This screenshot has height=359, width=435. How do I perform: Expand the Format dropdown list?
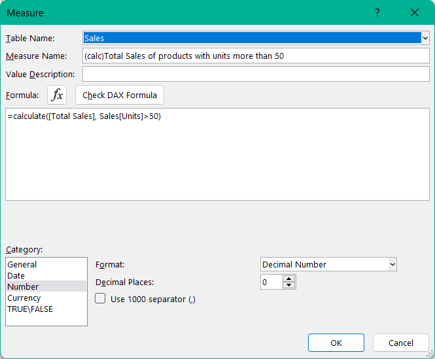pos(392,264)
